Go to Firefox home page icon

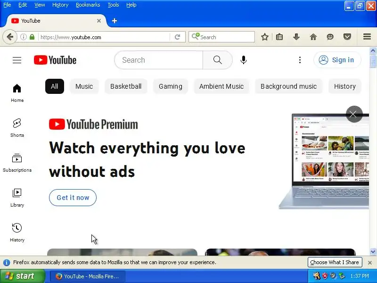click(x=313, y=37)
